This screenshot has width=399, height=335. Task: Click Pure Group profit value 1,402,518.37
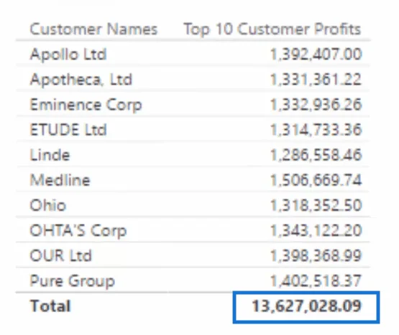pos(316,281)
